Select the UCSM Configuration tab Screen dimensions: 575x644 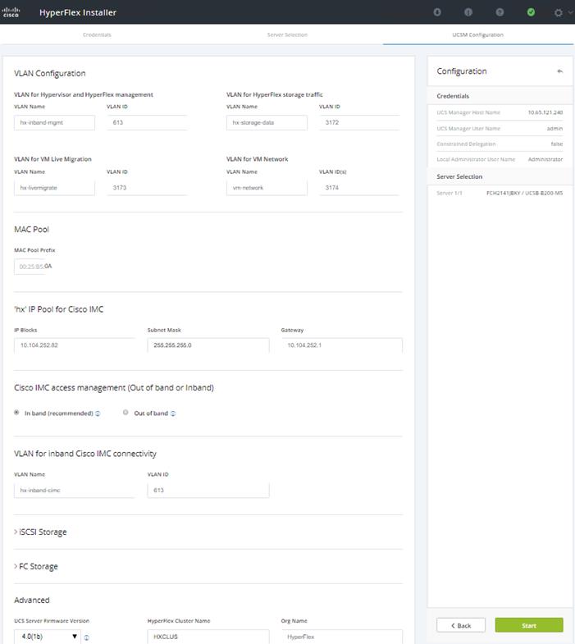[x=477, y=35]
